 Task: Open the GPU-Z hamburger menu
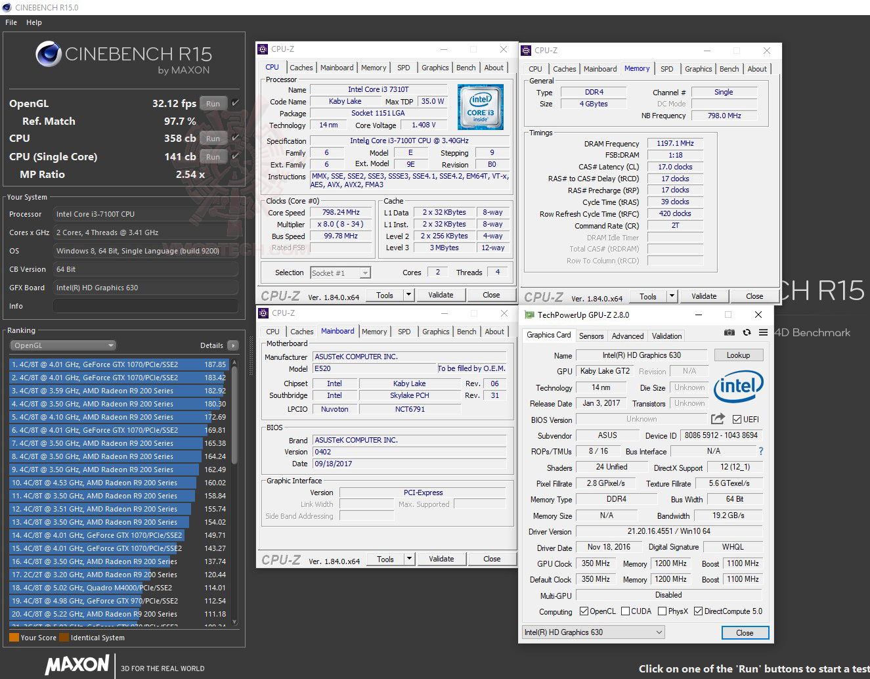tap(763, 332)
